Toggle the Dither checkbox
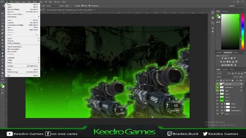The width and height of the screenshot is (246, 138). tap(83, 6)
